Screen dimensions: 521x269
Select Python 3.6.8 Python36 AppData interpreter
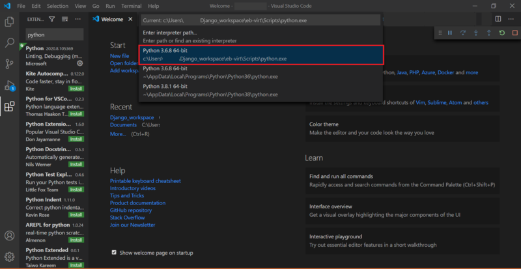[260, 72]
